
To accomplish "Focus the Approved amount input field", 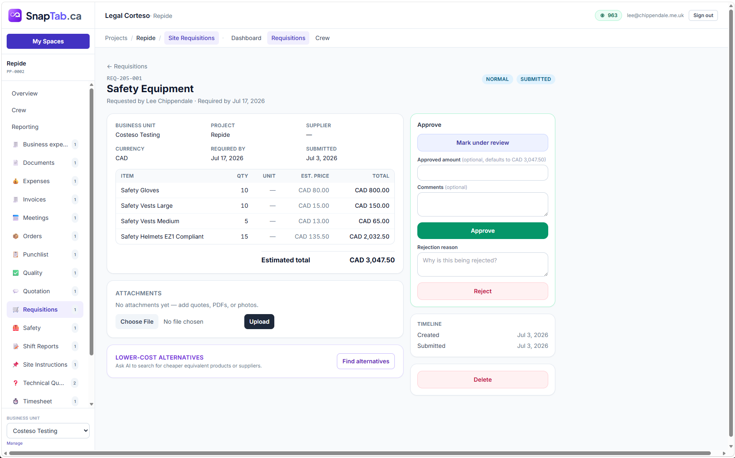I will point(482,173).
